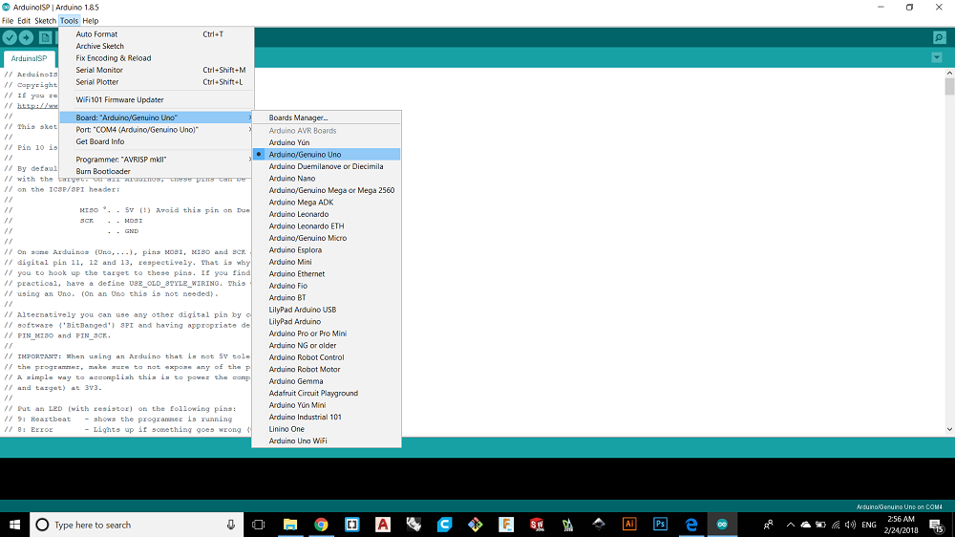Select Arduino Leonardo ETH board
Viewport: 955px width, 537px height.
(327, 226)
